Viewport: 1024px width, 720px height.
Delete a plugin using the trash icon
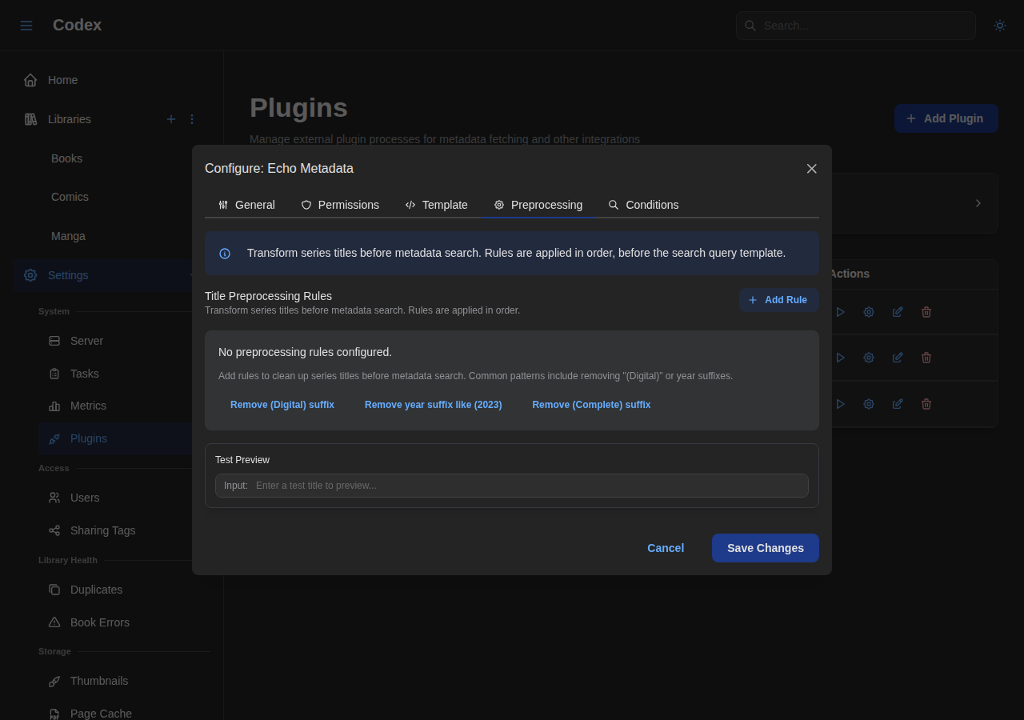pos(926,311)
